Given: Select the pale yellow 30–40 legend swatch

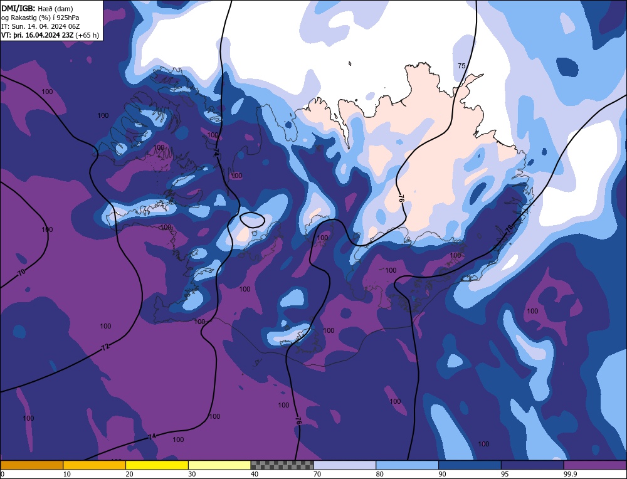Looking at the screenshot, I should pos(219,465).
